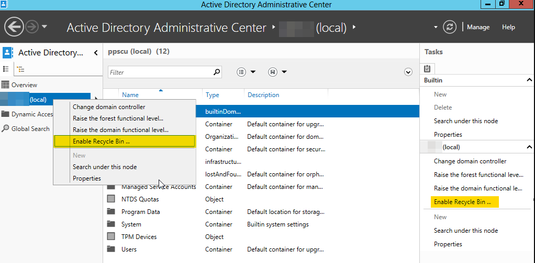Click the Active Directory navigation header icon
This screenshot has height=263, width=535.
coord(7,53)
